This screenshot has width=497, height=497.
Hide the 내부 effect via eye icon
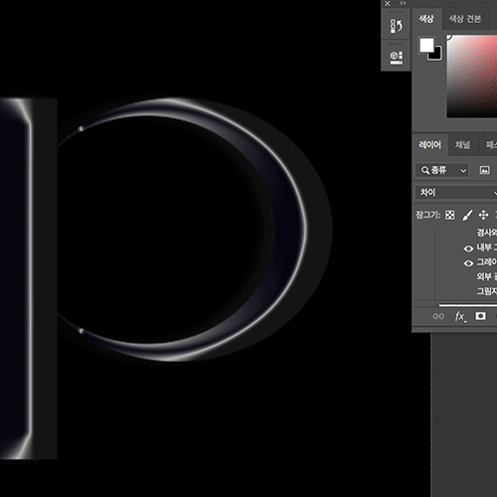tap(468, 248)
